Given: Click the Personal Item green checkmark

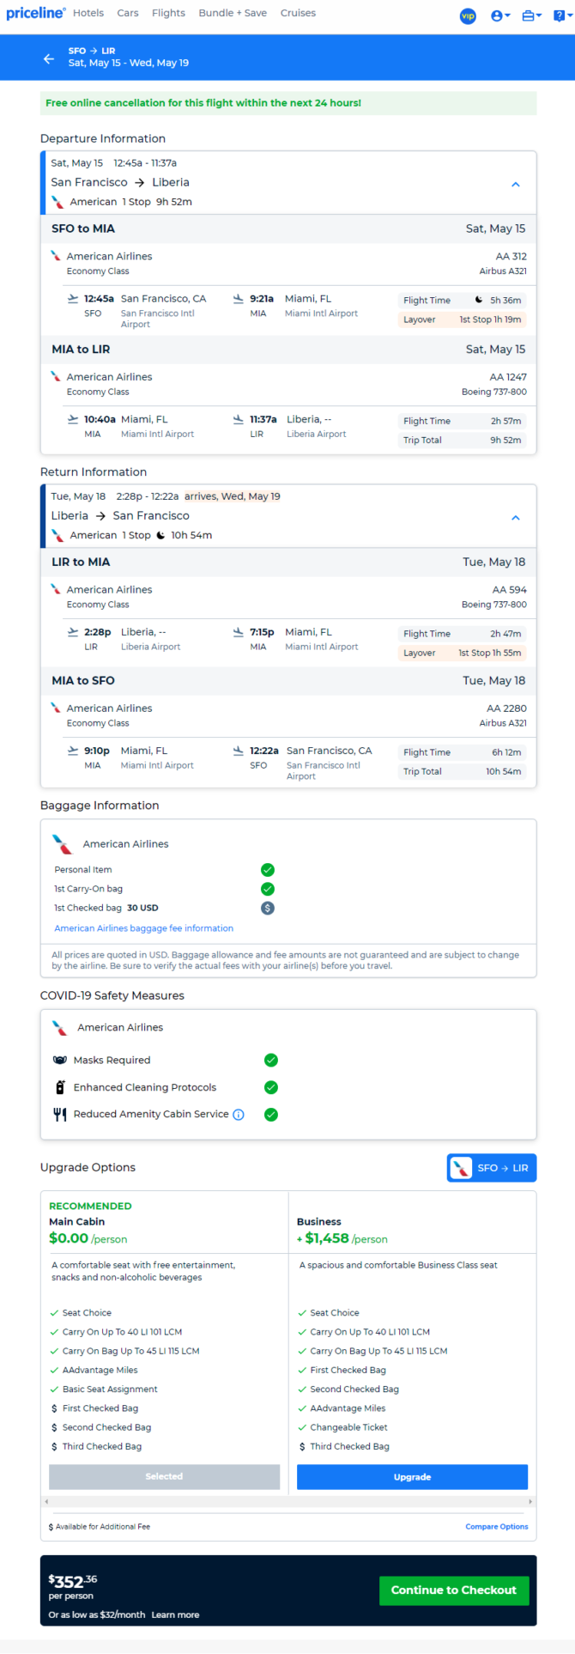Looking at the screenshot, I should coord(268,870).
